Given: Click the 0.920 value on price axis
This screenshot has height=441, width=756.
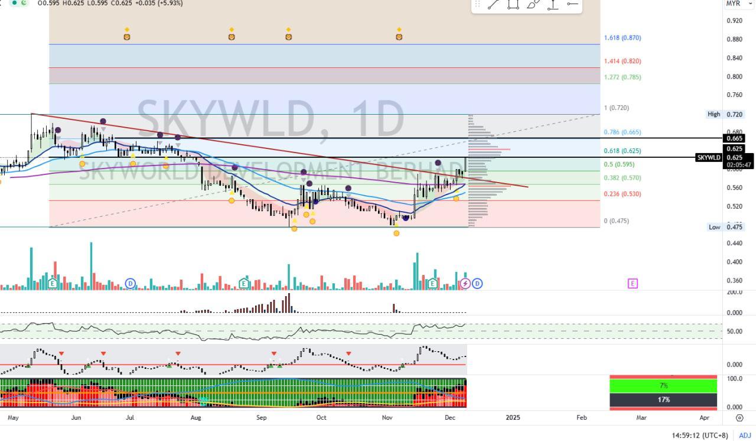Looking at the screenshot, I should pos(735,21).
